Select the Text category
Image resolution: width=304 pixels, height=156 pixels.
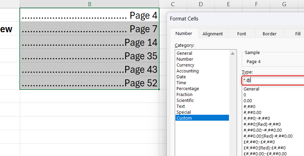pyautogui.click(x=202, y=106)
